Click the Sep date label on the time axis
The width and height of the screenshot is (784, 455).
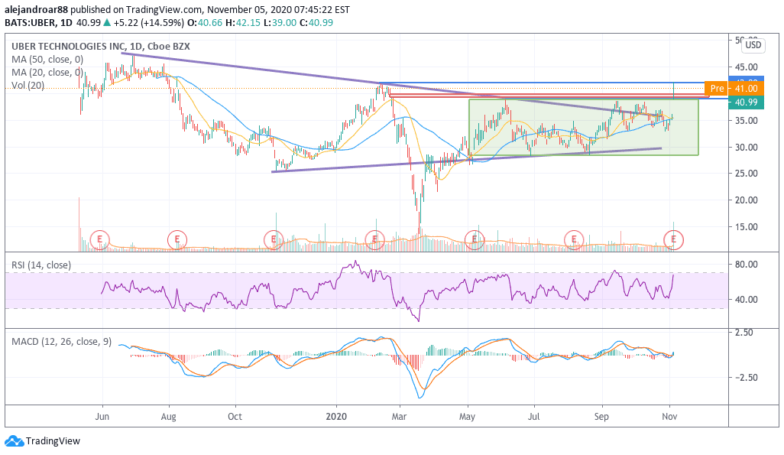pos(601,417)
